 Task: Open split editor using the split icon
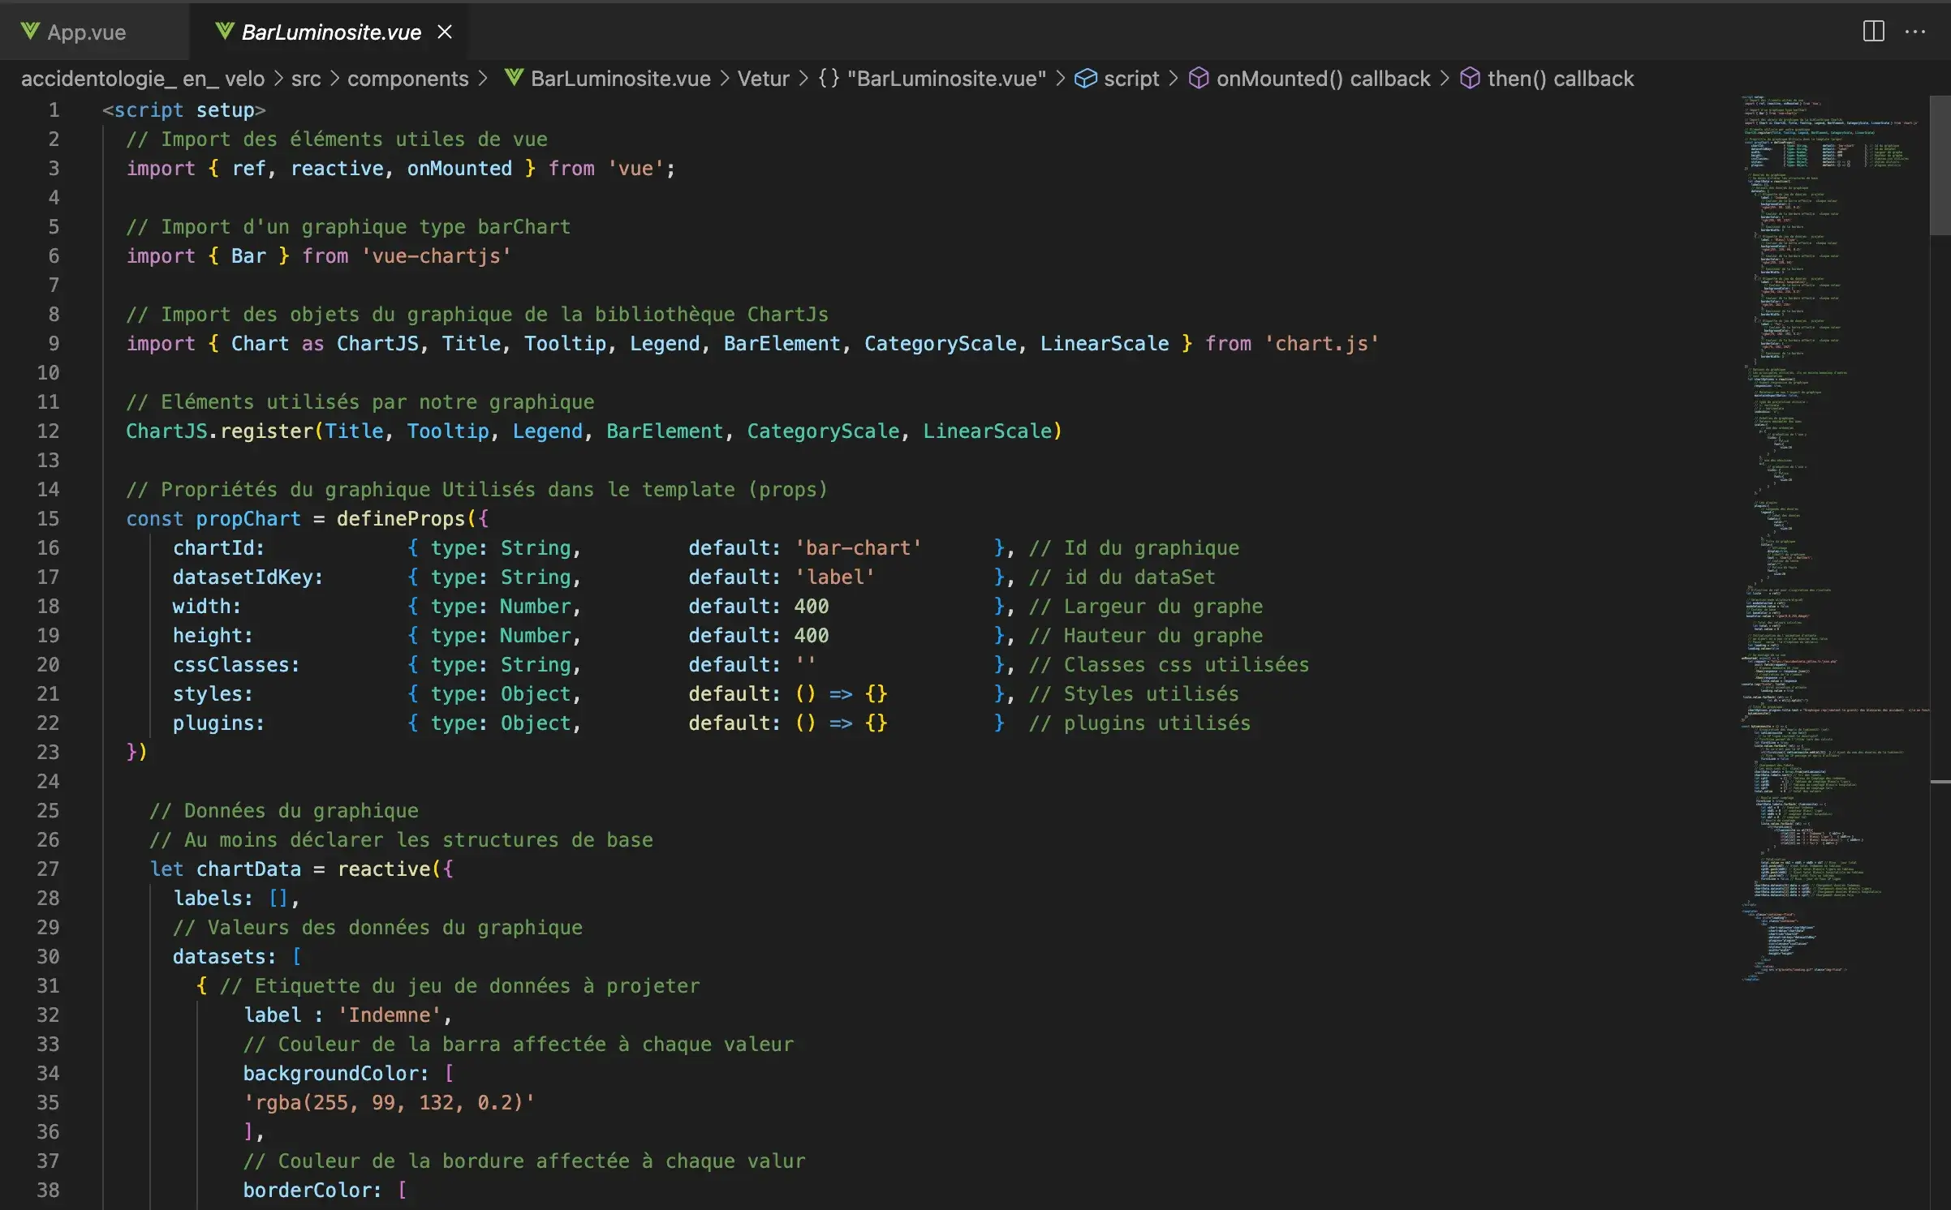[x=1874, y=32]
